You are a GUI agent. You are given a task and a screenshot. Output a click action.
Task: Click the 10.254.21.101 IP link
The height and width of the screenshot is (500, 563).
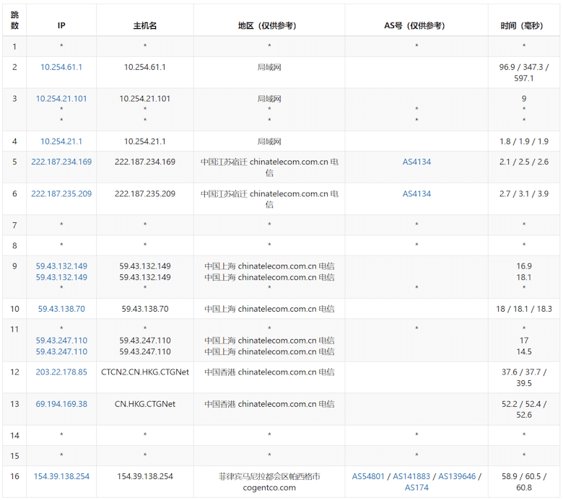[x=61, y=99]
